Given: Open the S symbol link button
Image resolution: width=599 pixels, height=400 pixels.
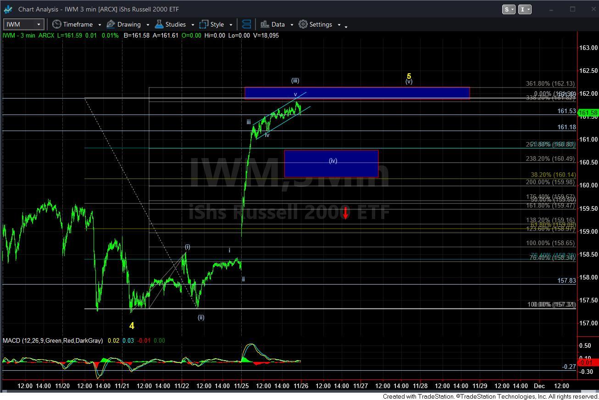Looking at the screenshot, I should [509, 9].
